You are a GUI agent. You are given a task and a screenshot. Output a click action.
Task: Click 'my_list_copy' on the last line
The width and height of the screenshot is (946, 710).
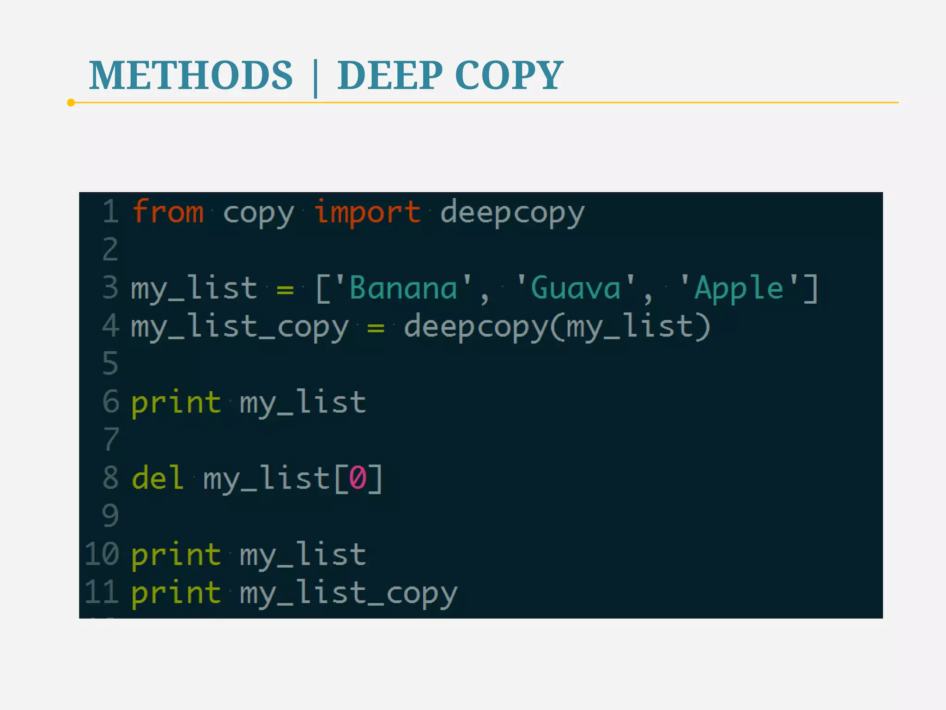348,593
